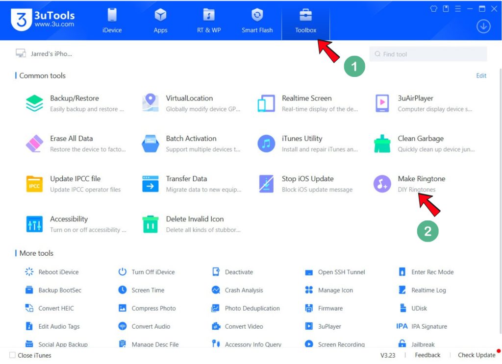Click the Compress Photo icon
This screenshot has height=364, width=502.
click(122, 308)
